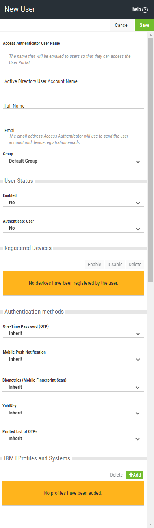Click the Authenticate User chevron arrow
Screen dimensions: 154x528
click(138, 229)
